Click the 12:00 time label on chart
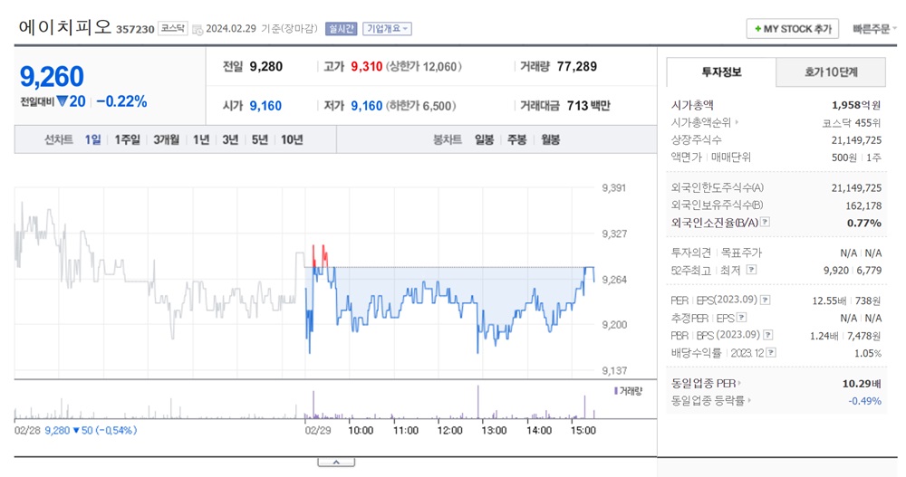The height and width of the screenshot is (477, 906). [x=449, y=430]
